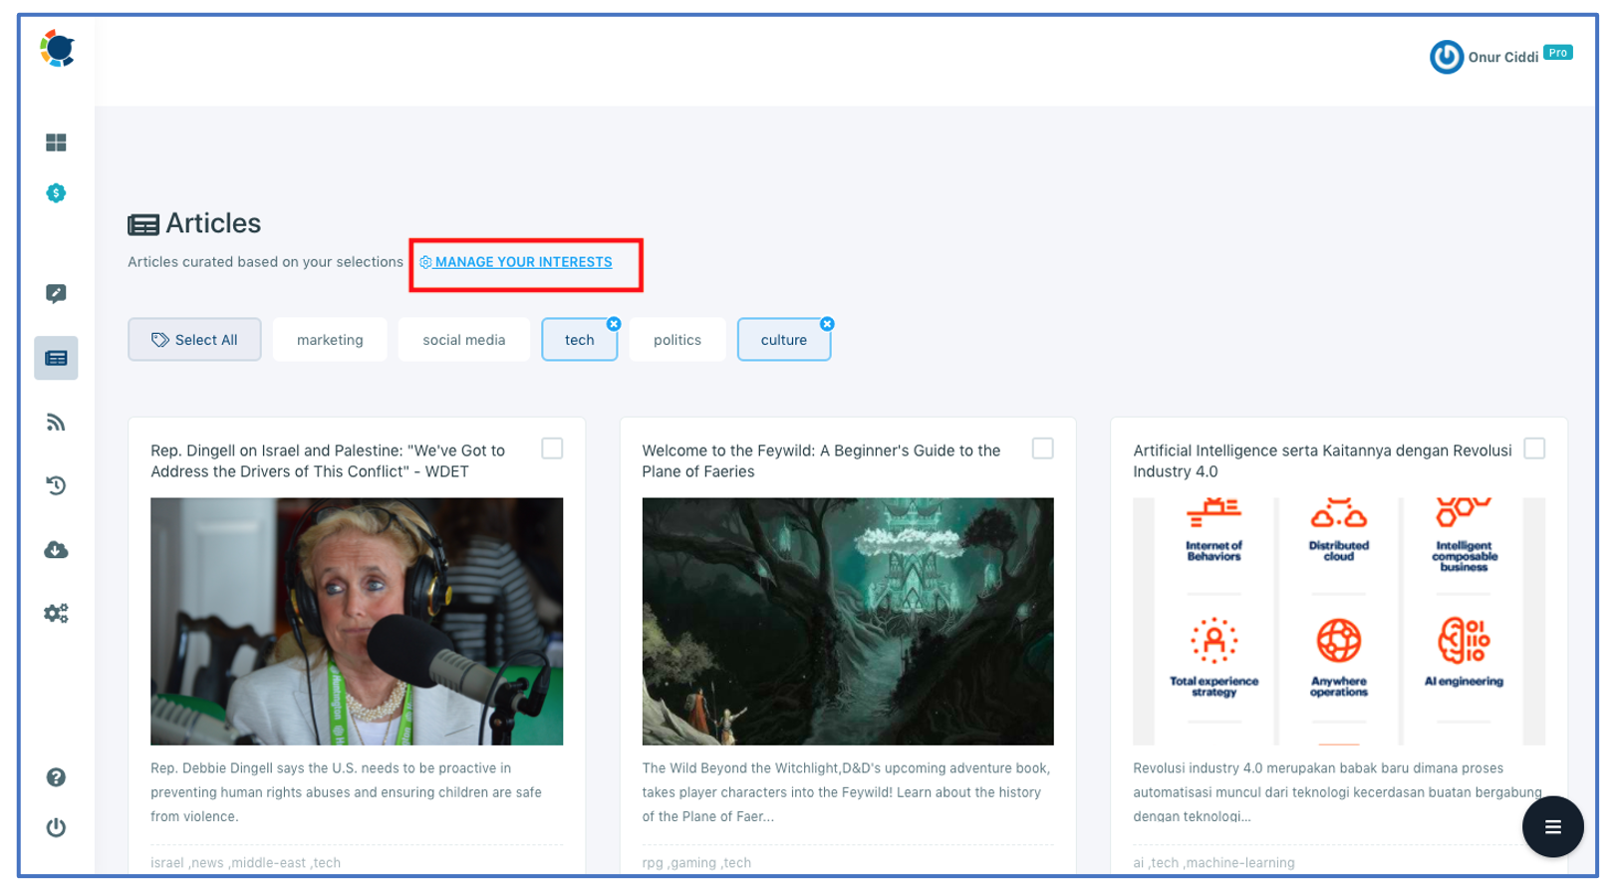Open the dashboard grid icon in sidebar

[x=56, y=143]
